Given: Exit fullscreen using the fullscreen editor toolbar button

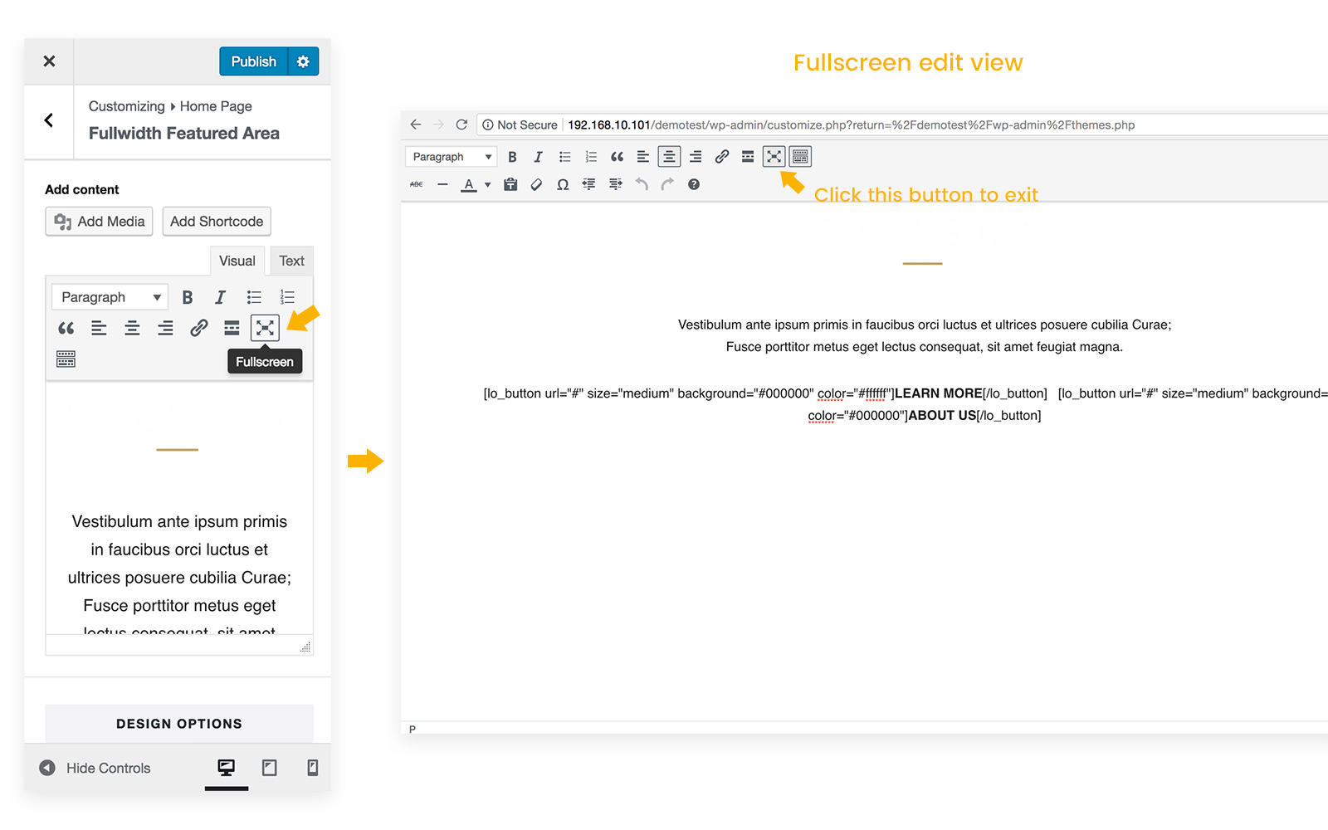Looking at the screenshot, I should pos(774,157).
